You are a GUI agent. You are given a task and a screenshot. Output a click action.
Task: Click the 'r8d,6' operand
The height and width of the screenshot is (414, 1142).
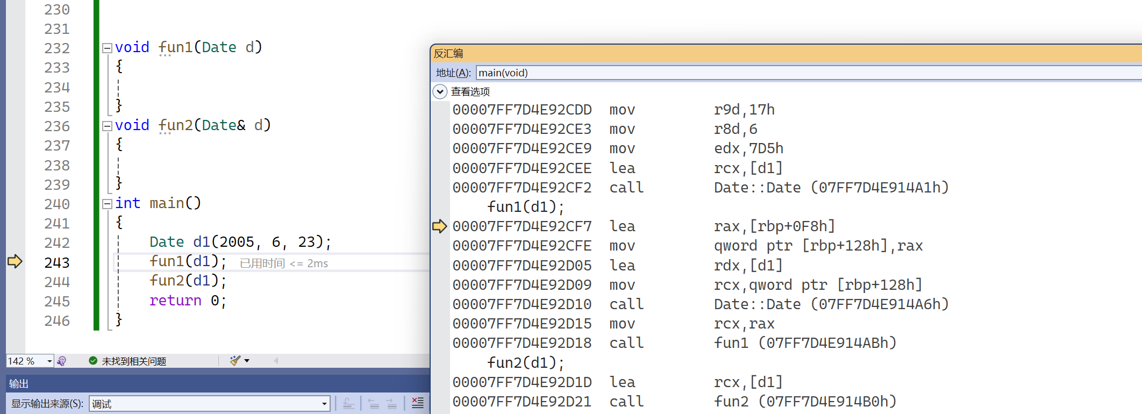736,129
